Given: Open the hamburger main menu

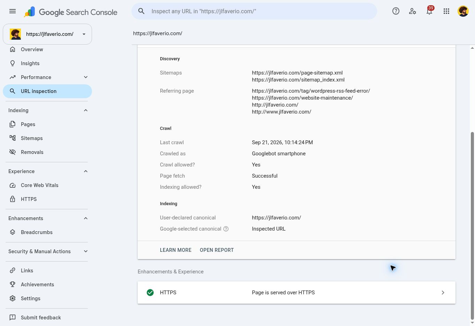Looking at the screenshot, I should click(x=13, y=11).
